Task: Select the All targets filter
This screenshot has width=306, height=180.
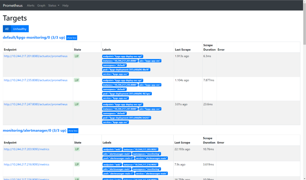Action: (7, 29)
